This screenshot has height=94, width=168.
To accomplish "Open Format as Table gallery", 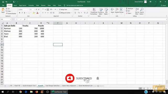I will 101,11.
